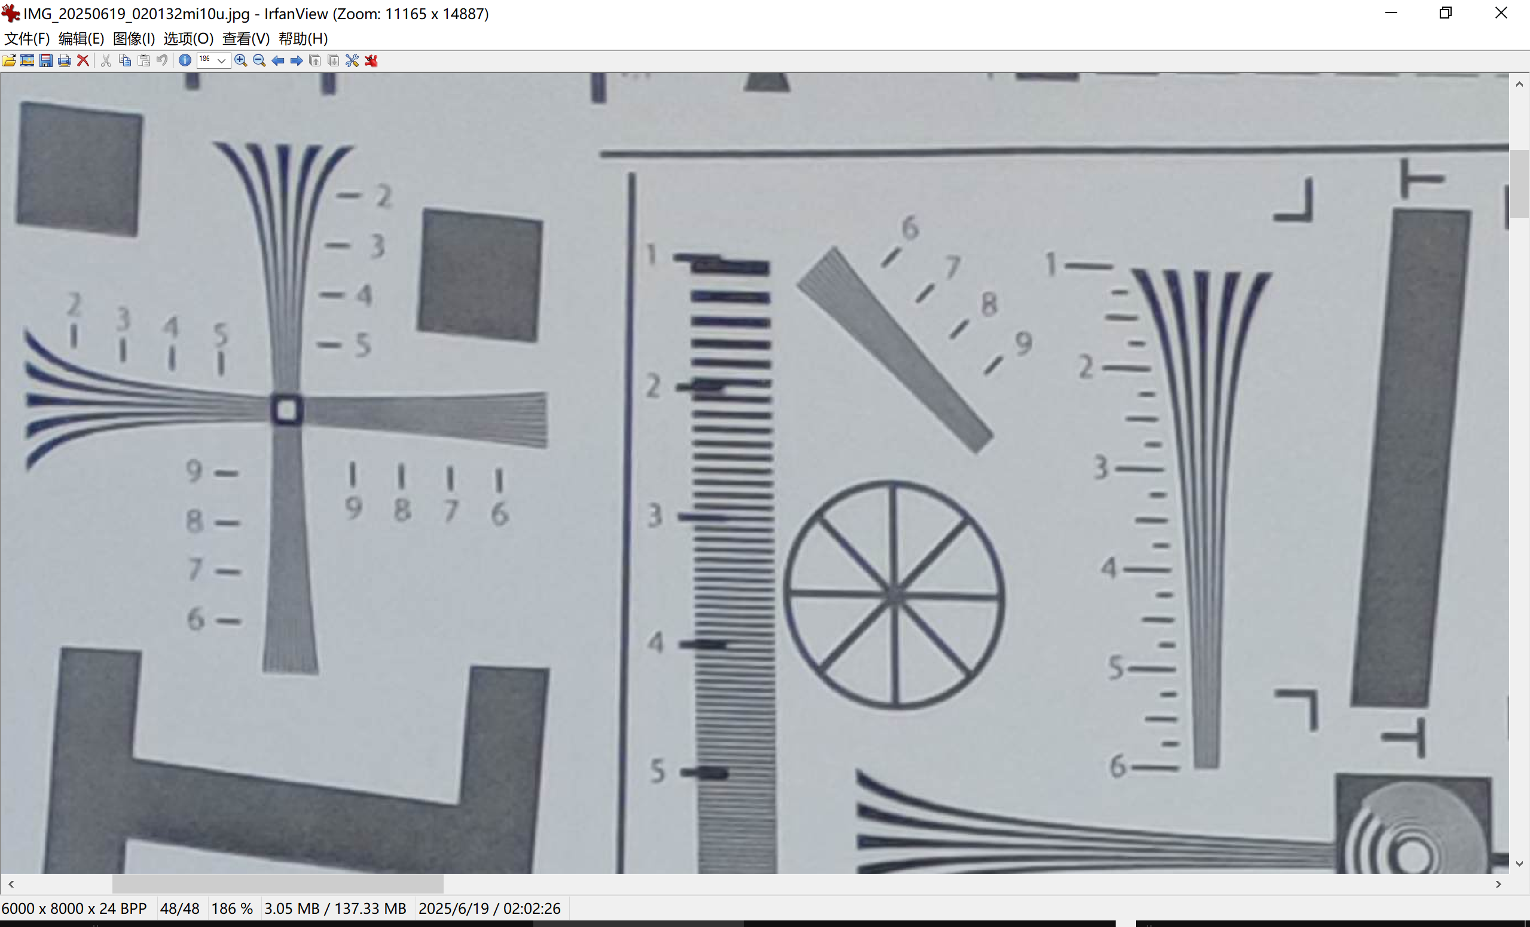Open the 文件(F) menu
1530x927 pixels.
pyautogui.click(x=27, y=38)
